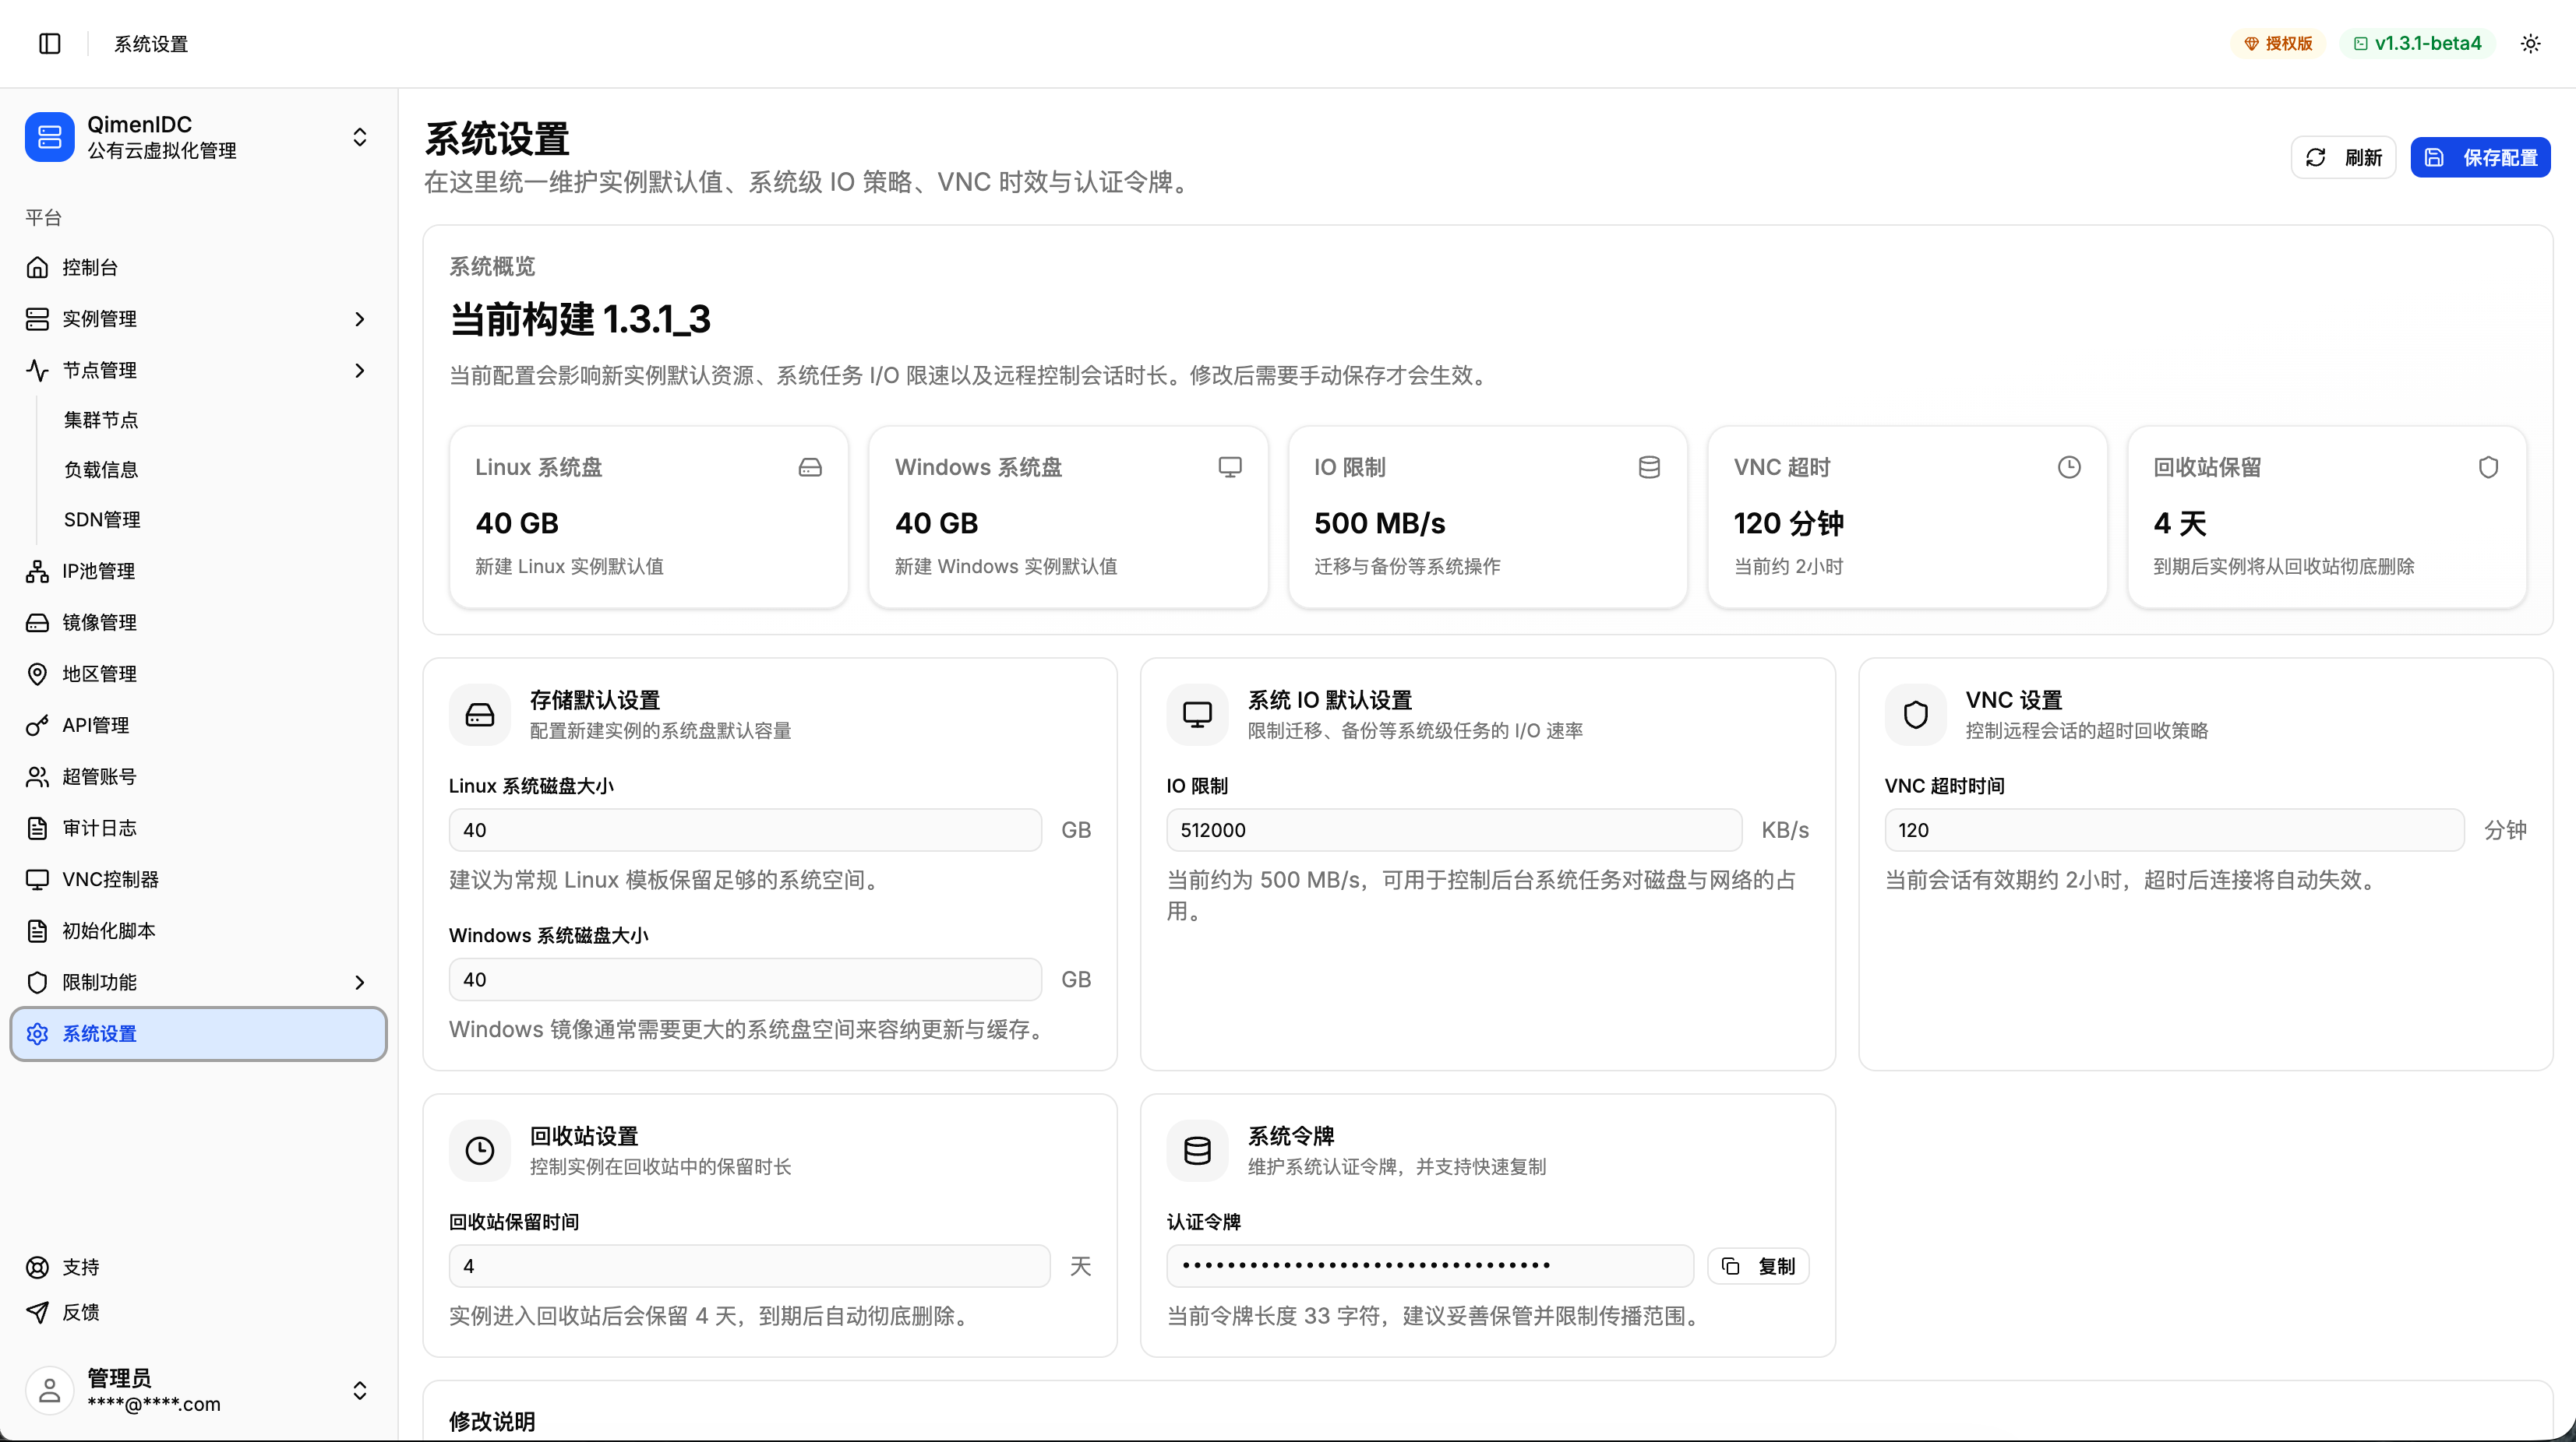2576x1442 pixels.
Task: Open 控制台 in the sidebar
Action: coord(198,267)
